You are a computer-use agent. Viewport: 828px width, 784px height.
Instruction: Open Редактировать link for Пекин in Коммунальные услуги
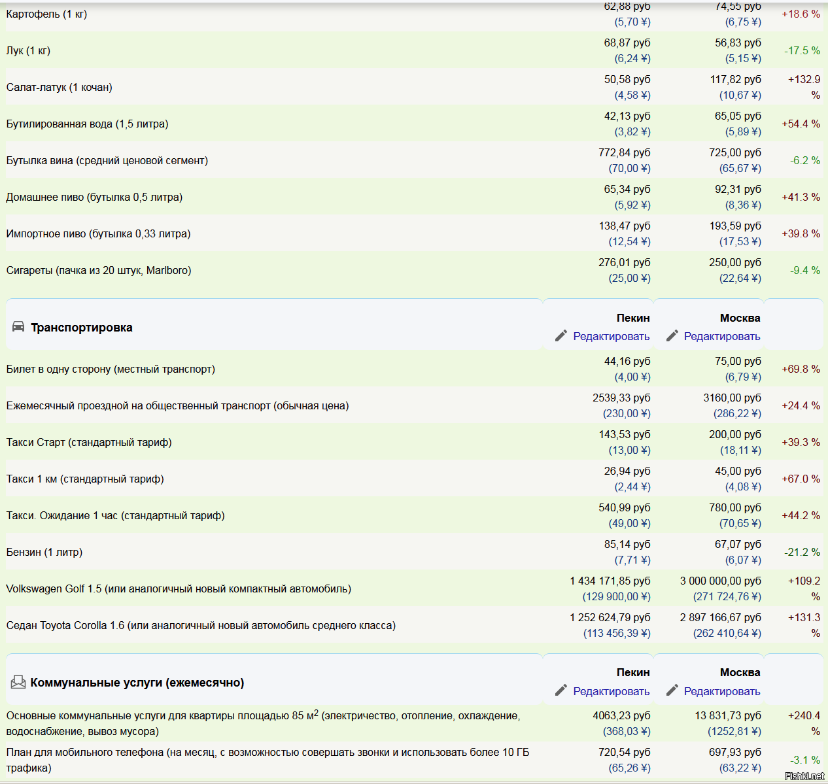(x=611, y=691)
